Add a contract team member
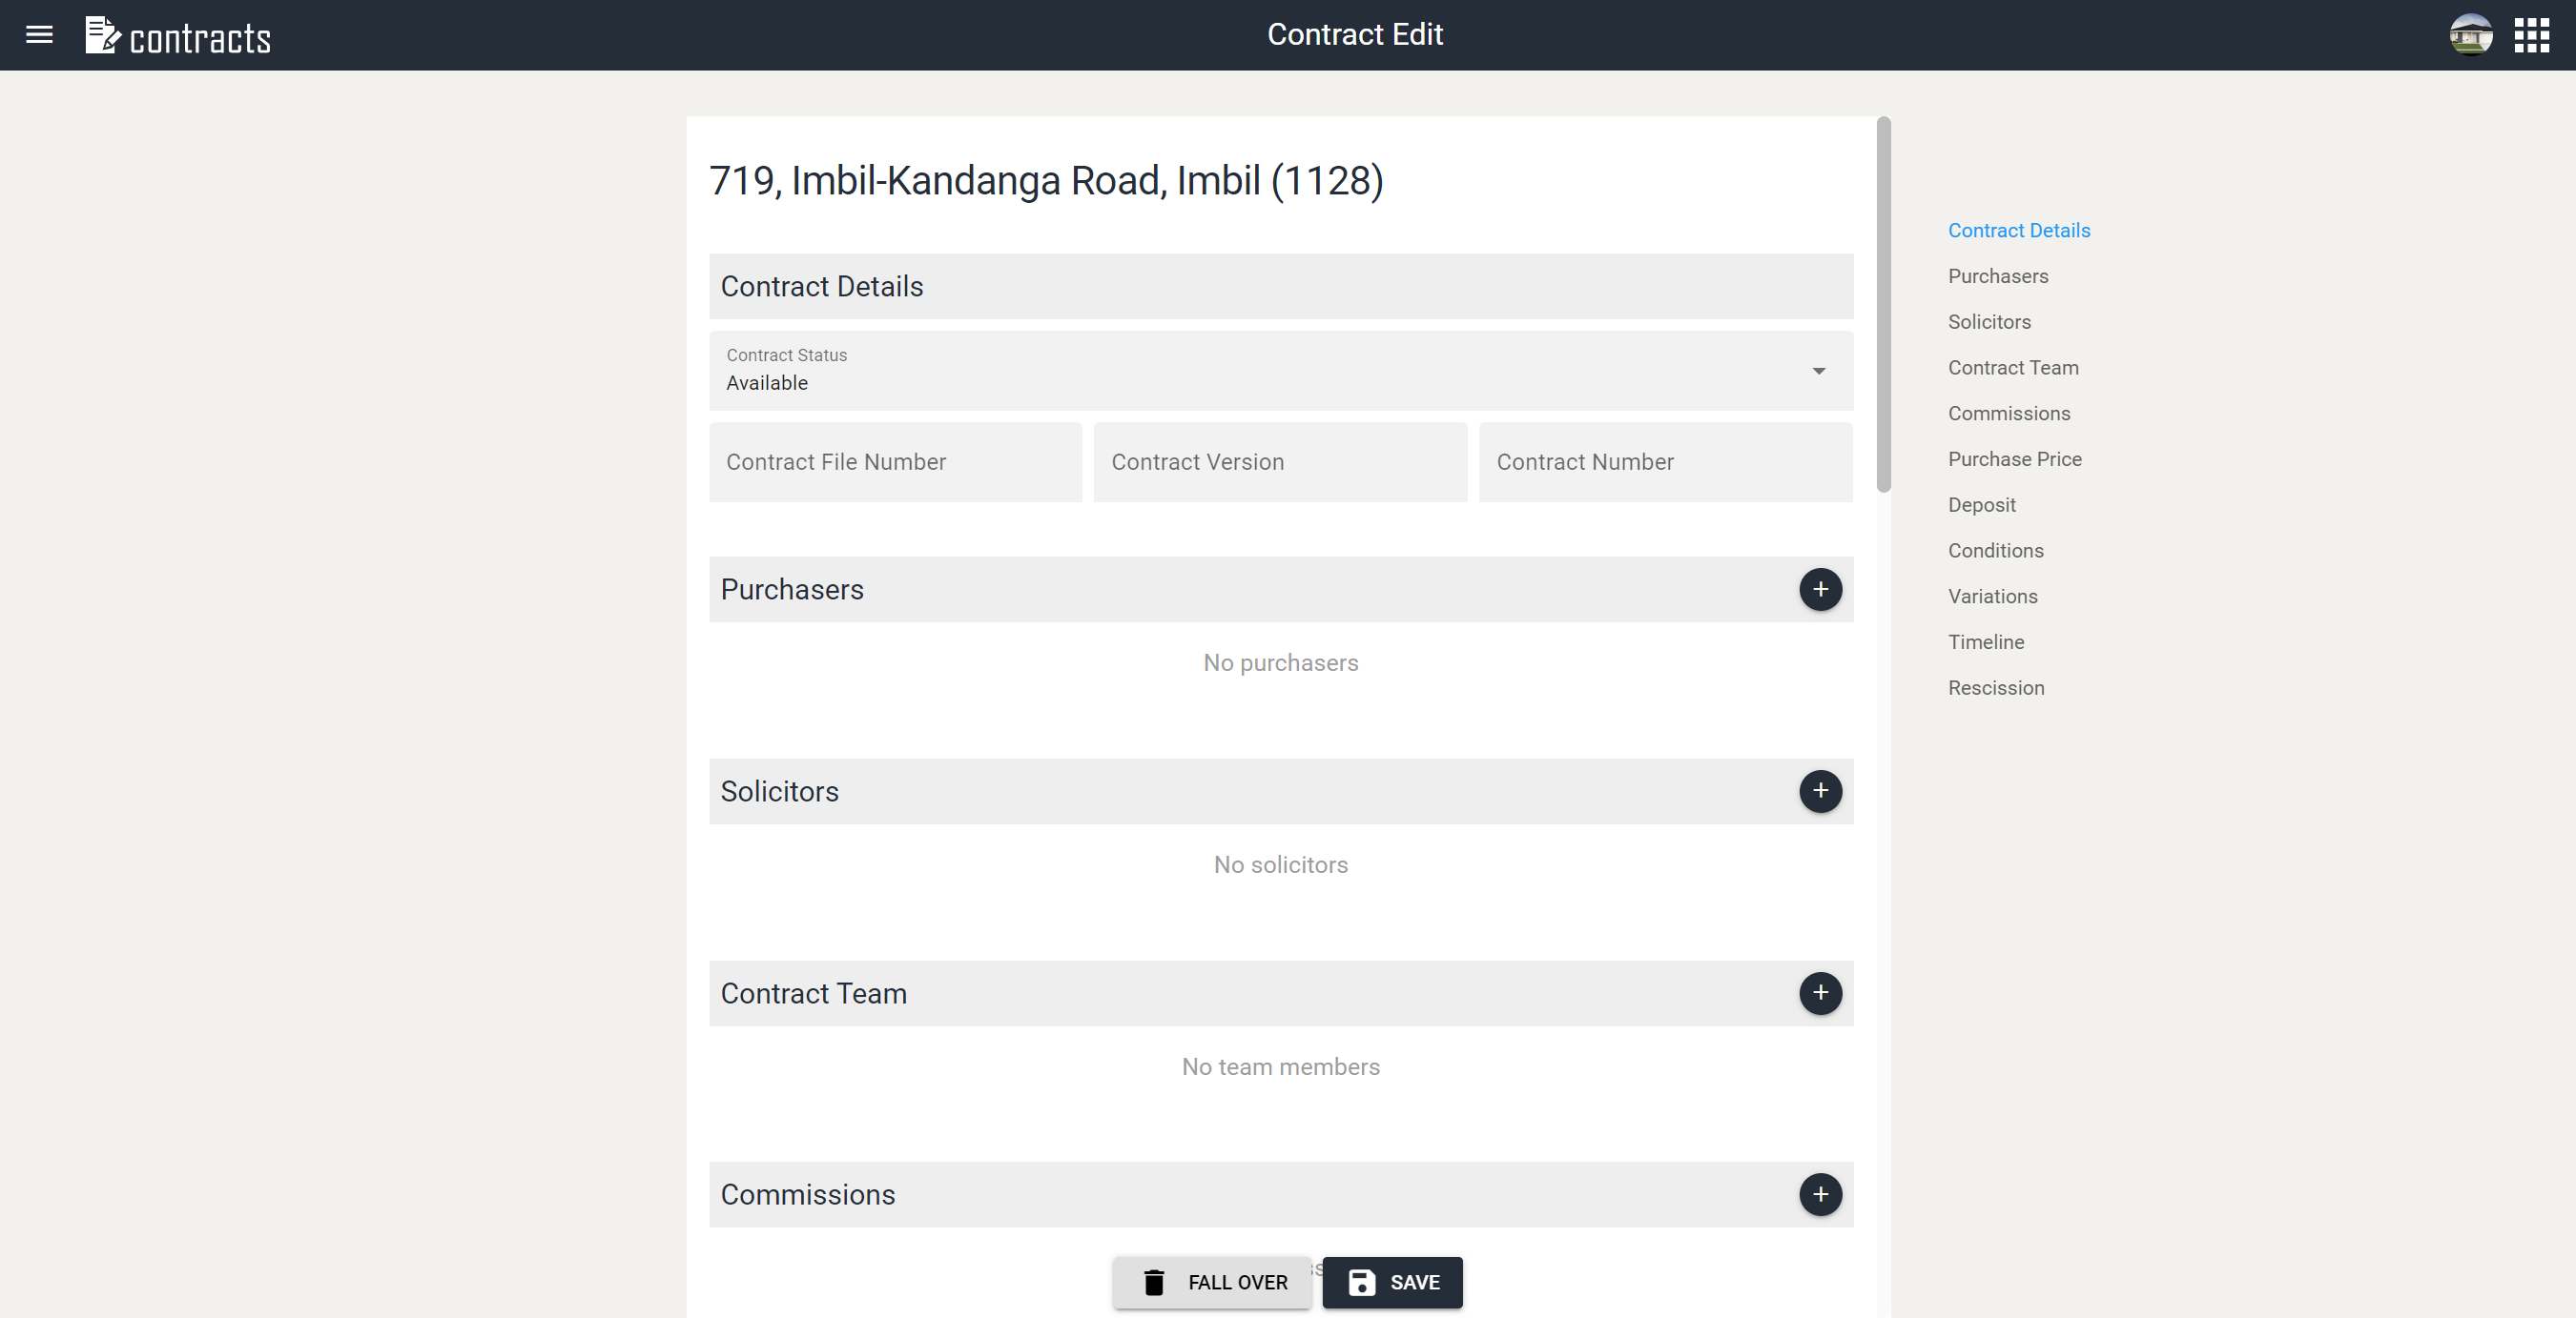Screen dimensions: 2576x1318 1819,993
